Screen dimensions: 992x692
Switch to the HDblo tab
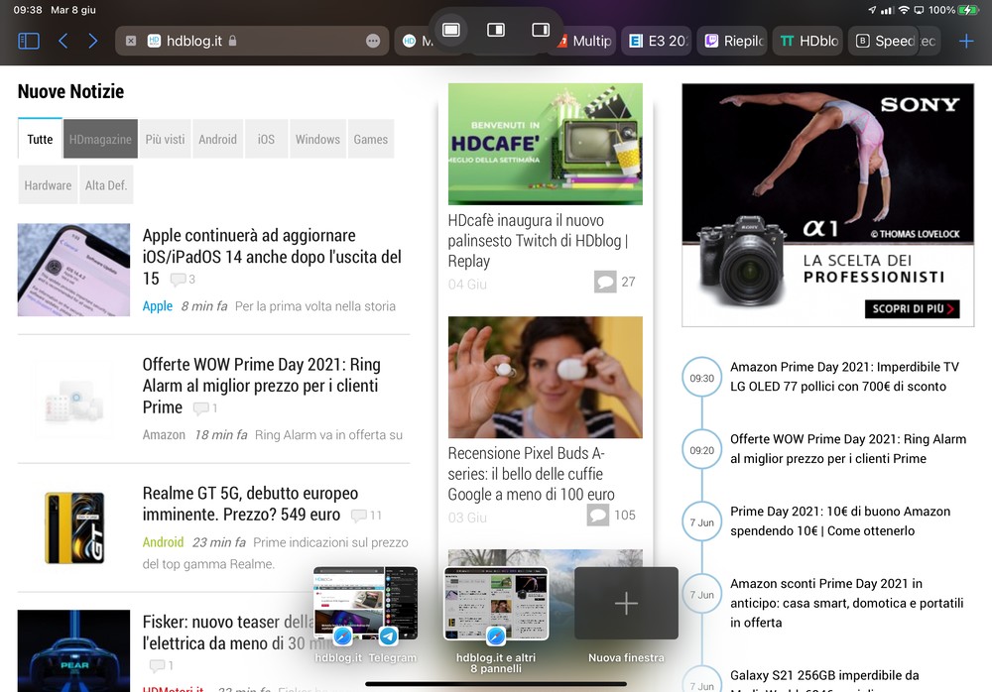808,41
